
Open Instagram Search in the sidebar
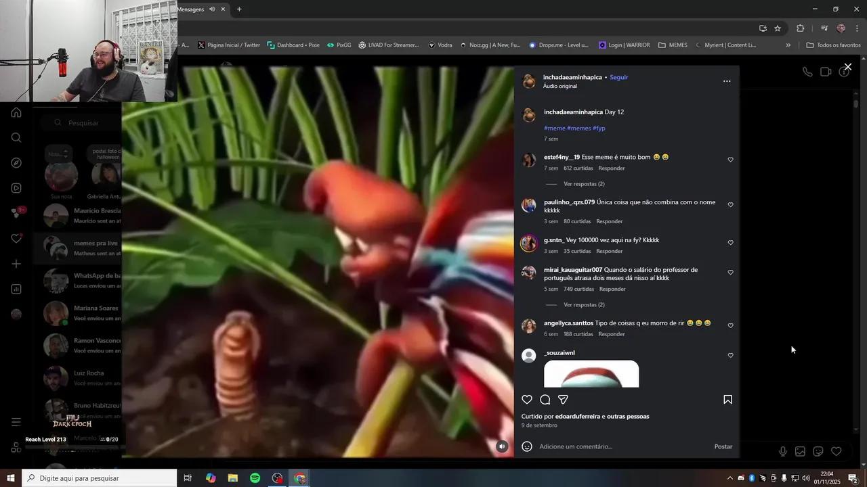(16, 137)
